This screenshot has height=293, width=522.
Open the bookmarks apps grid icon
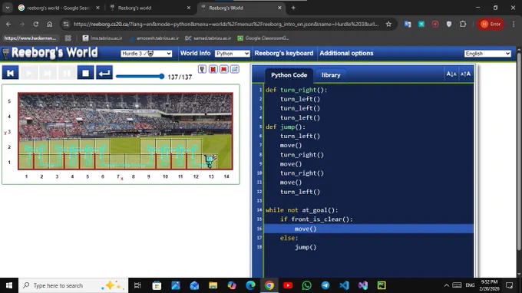click(68, 38)
